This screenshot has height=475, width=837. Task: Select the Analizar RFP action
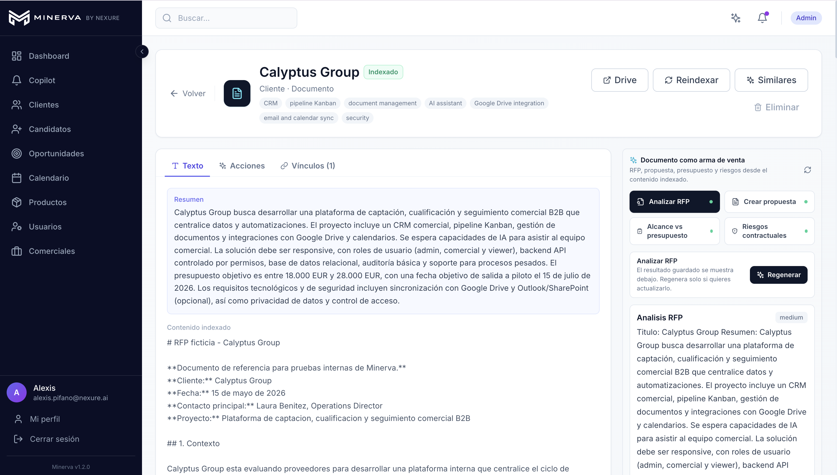pyautogui.click(x=674, y=202)
